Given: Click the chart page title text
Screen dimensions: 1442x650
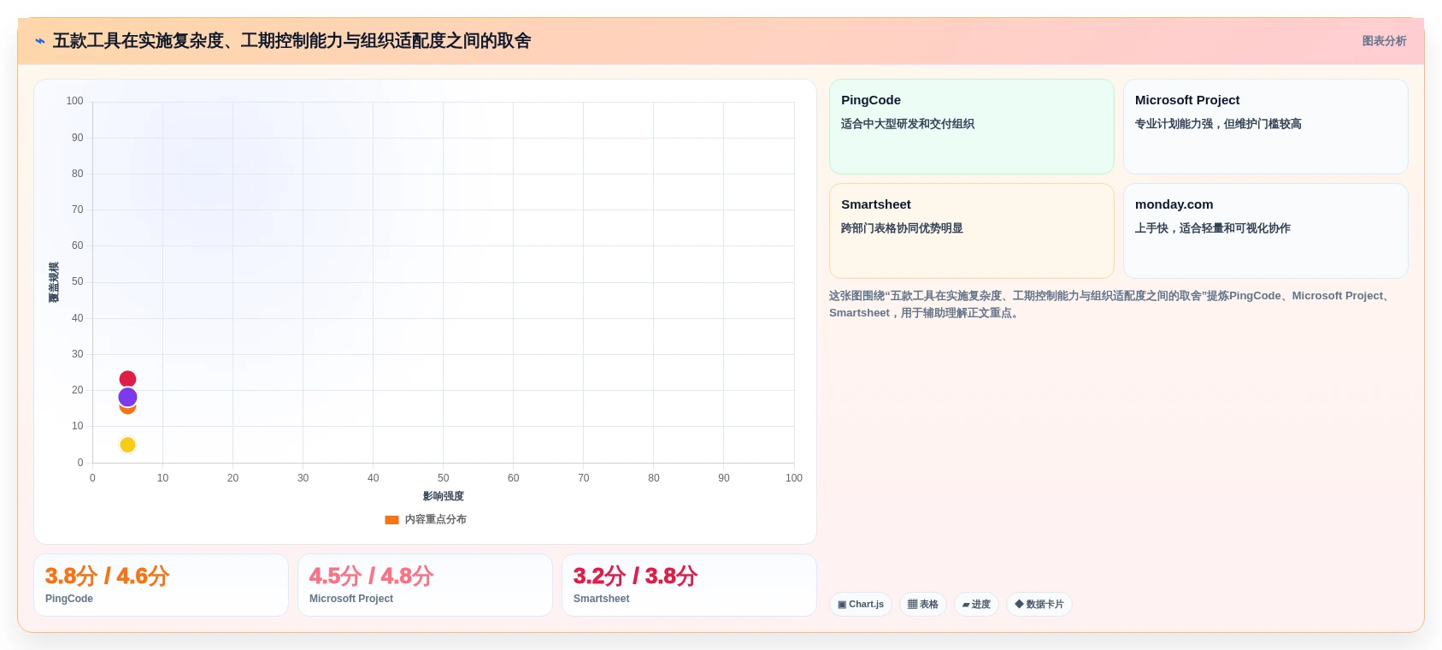Looking at the screenshot, I should (291, 41).
